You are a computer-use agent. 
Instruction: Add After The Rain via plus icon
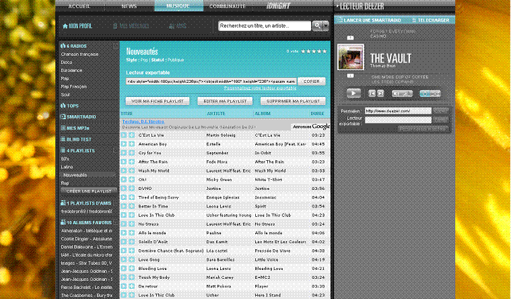click(x=132, y=162)
